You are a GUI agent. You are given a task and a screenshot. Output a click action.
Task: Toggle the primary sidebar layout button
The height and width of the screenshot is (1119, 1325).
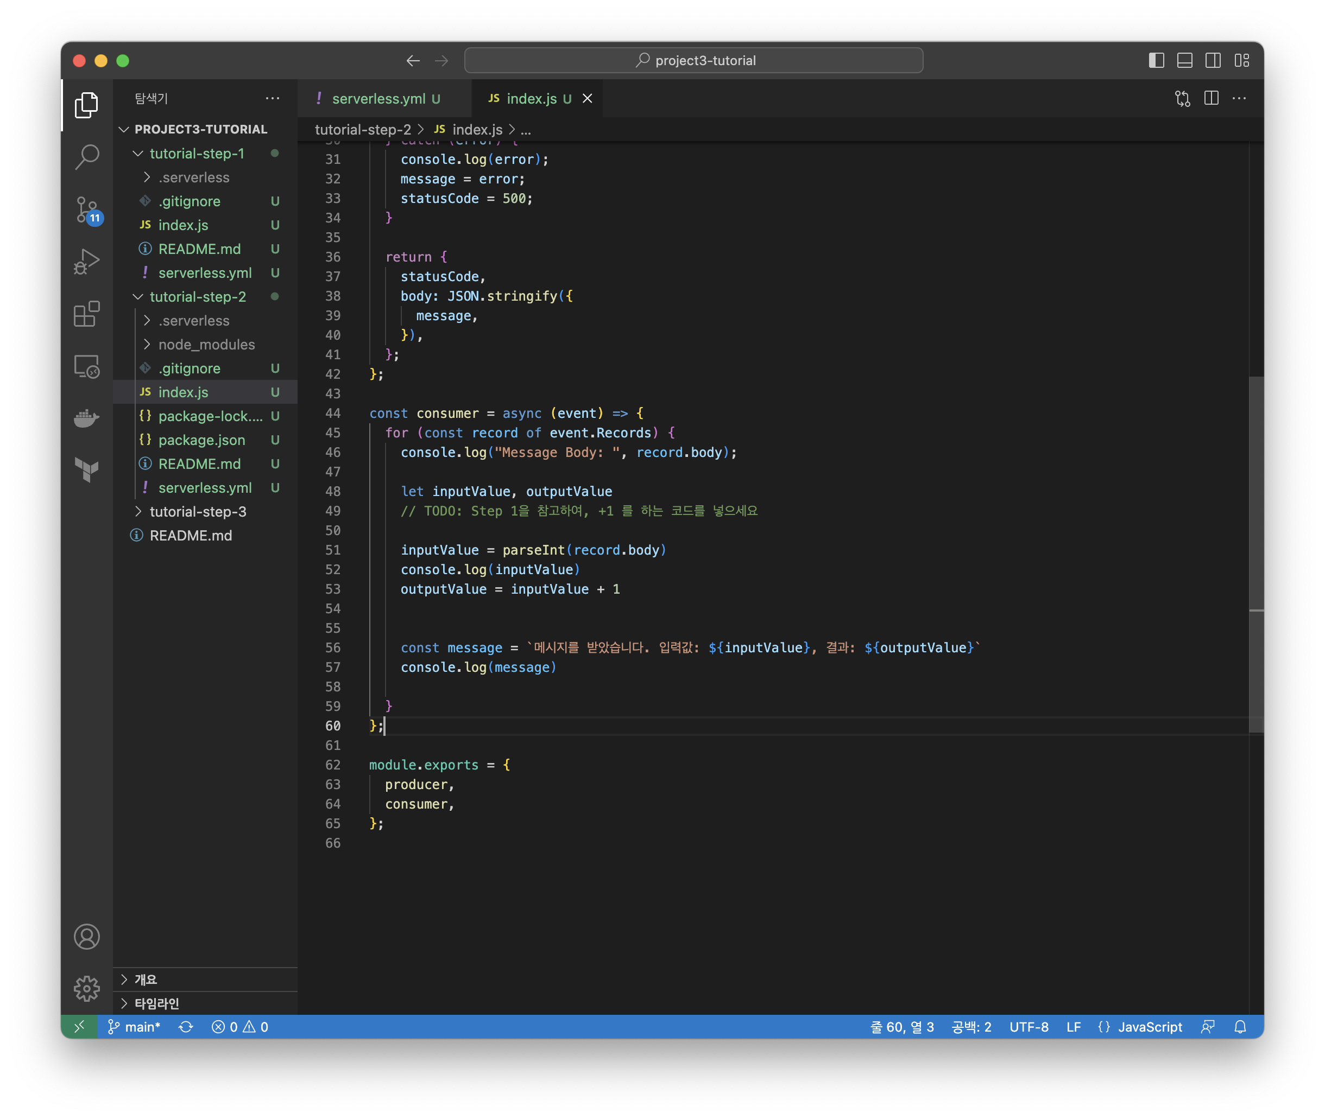click(1156, 60)
